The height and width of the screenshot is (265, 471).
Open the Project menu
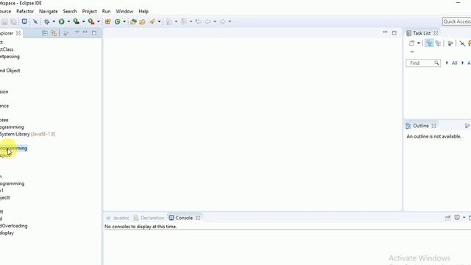(90, 12)
